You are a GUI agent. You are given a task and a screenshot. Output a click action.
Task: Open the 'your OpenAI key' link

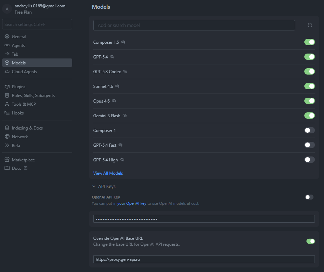[x=131, y=203]
